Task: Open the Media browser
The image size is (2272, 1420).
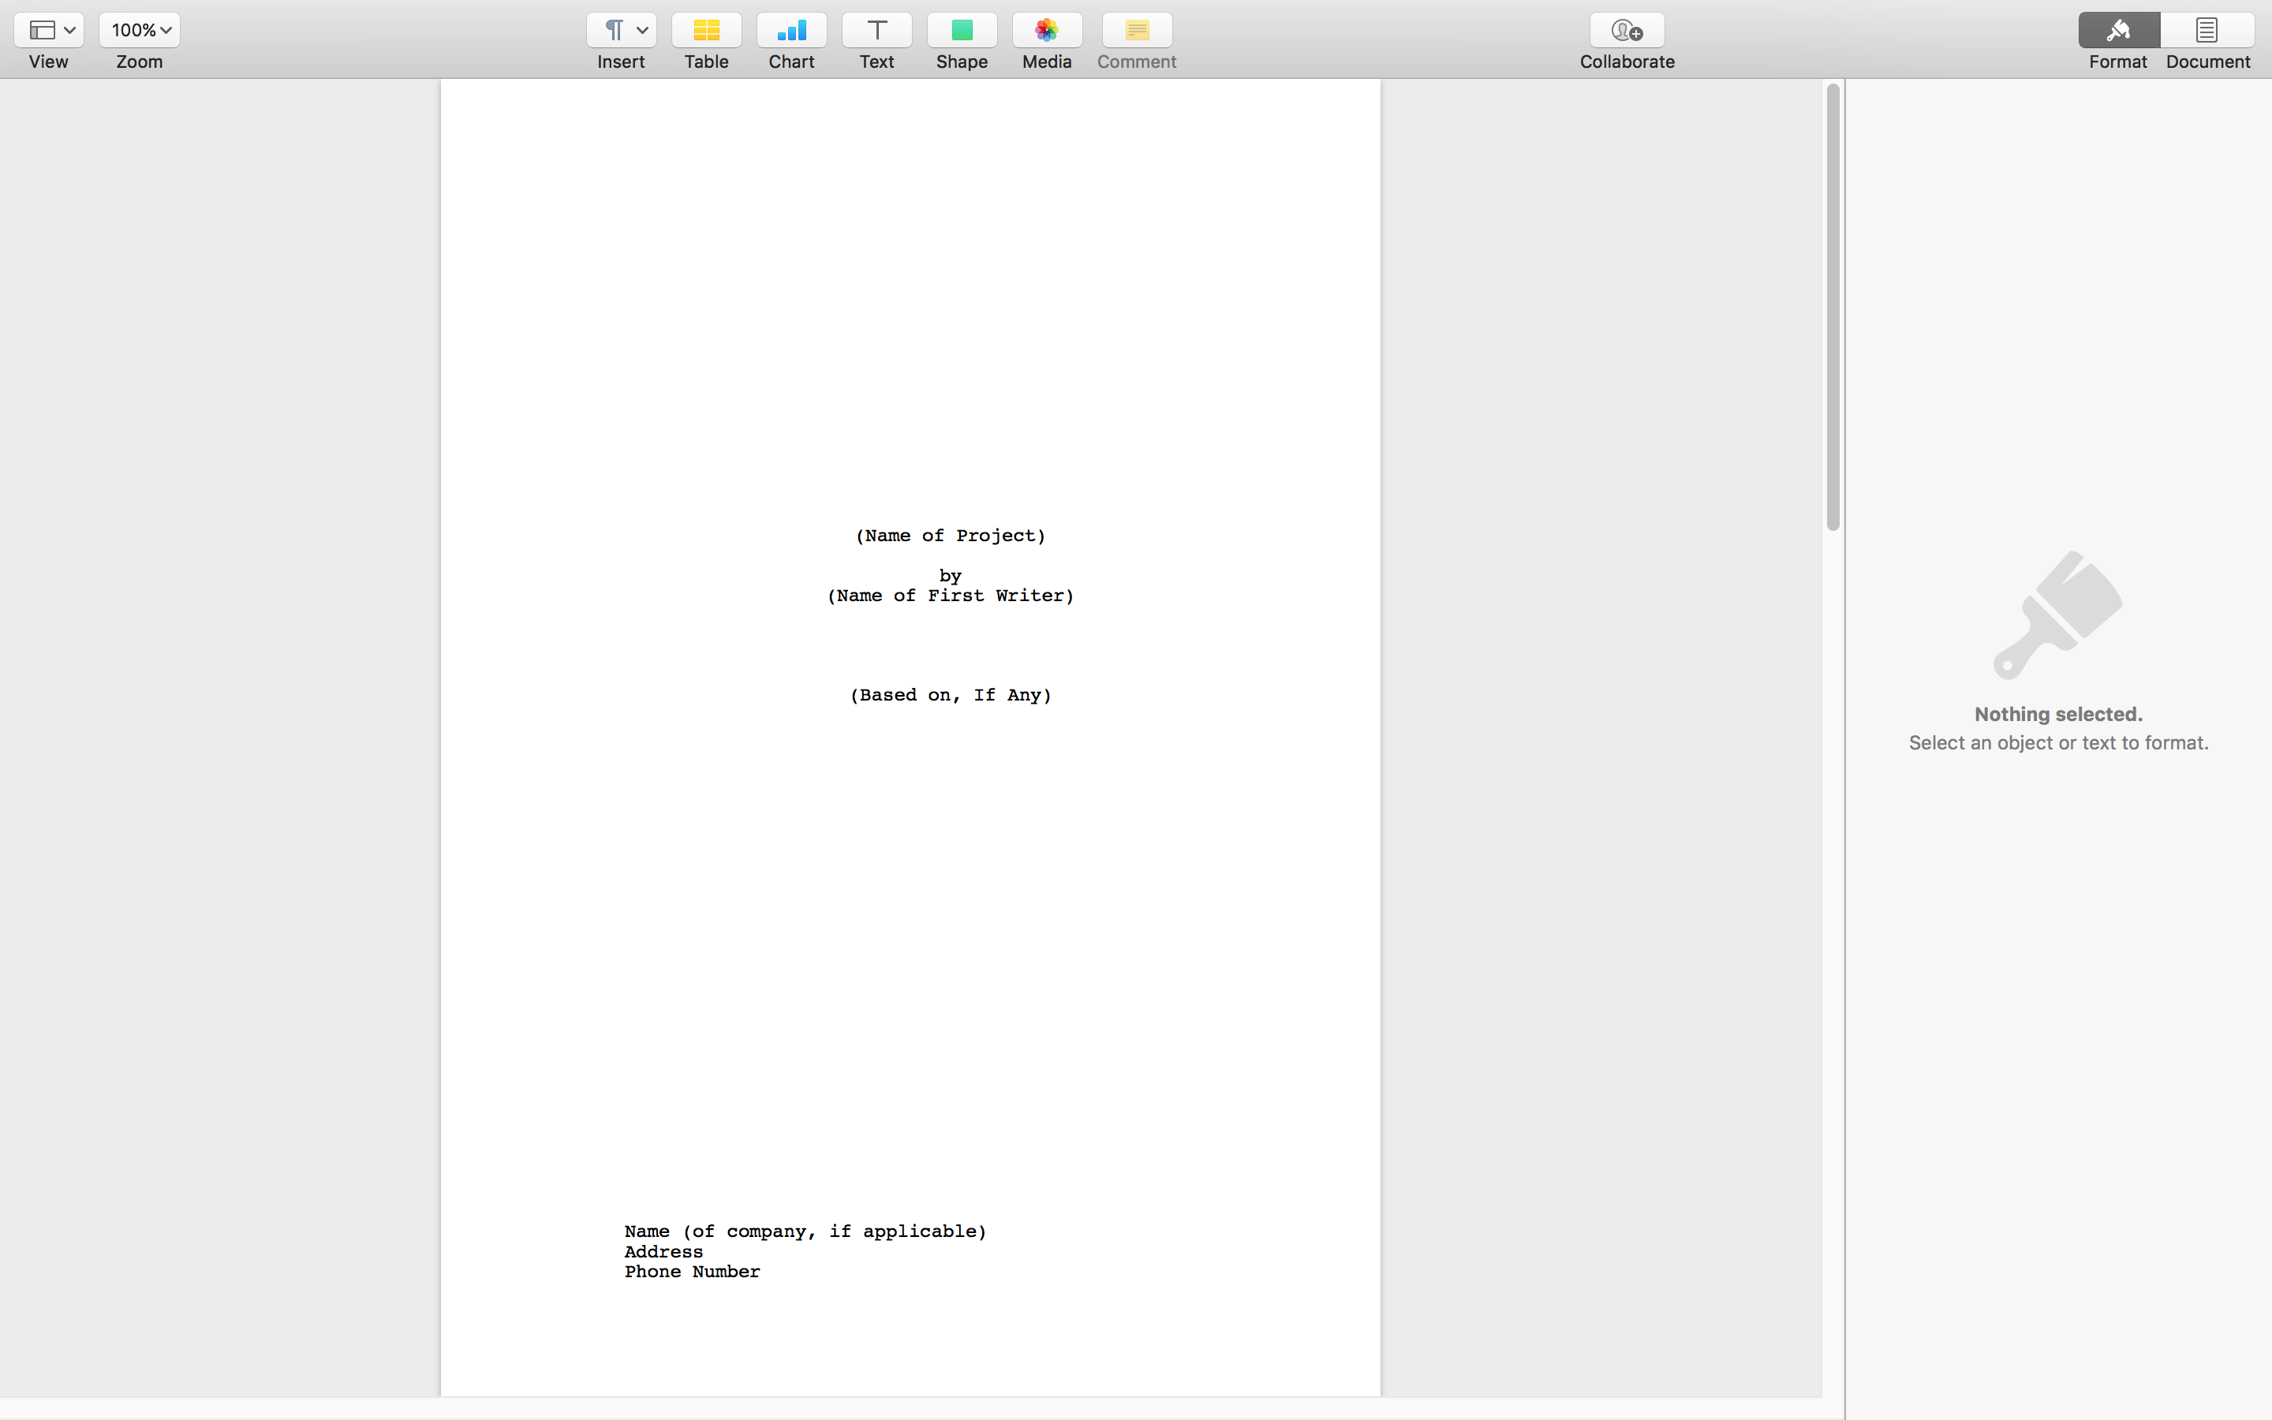Action: (1047, 30)
